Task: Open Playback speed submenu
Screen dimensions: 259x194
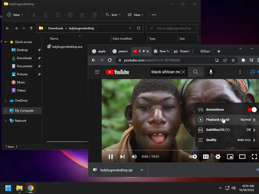Action: coord(227,119)
